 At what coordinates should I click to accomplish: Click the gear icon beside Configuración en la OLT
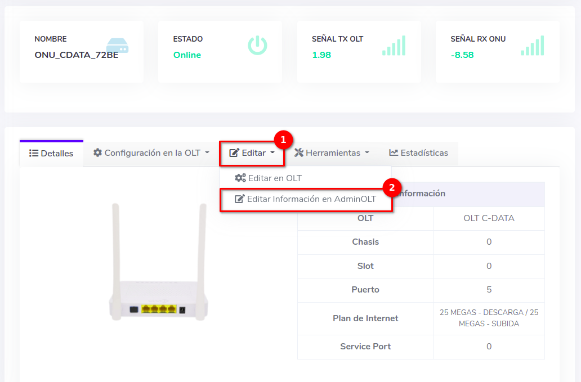(97, 153)
